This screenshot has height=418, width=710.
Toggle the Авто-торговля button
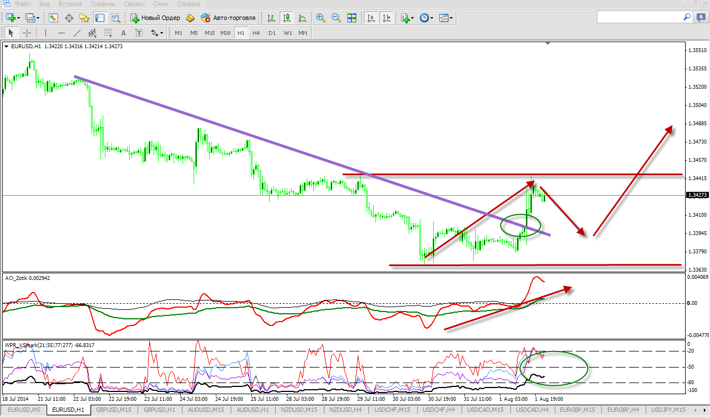[x=229, y=18]
